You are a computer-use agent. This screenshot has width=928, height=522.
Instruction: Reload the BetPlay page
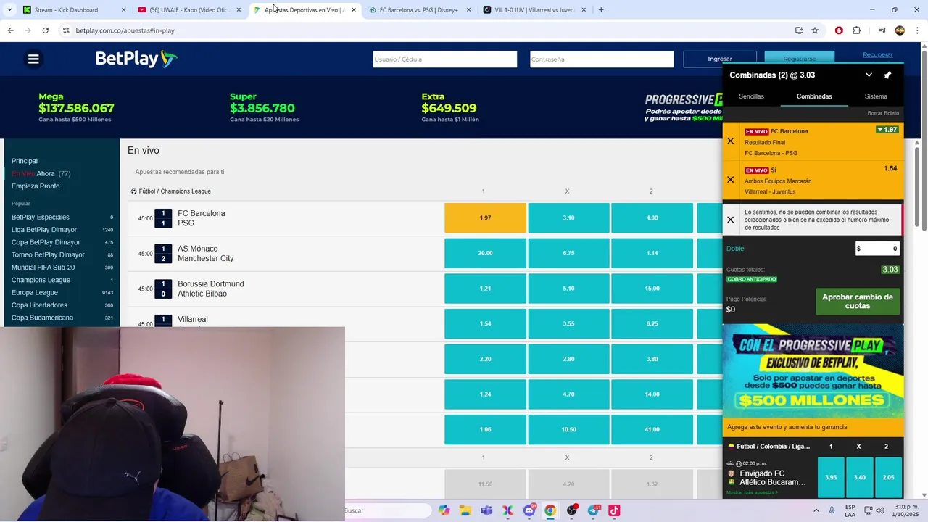pos(45,30)
